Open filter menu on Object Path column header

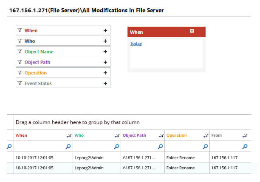coord(161,135)
